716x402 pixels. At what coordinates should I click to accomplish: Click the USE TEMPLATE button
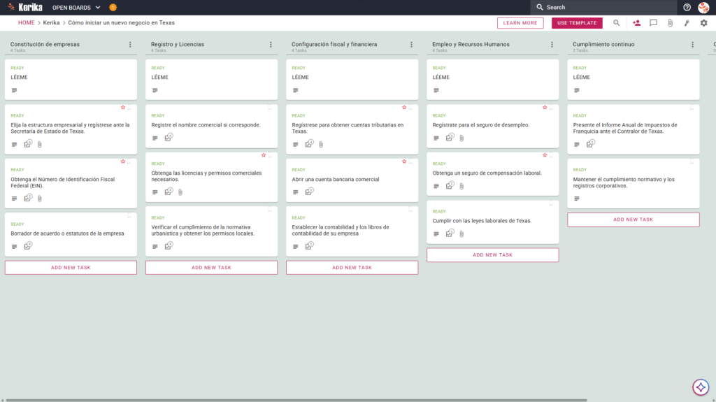(x=577, y=23)
